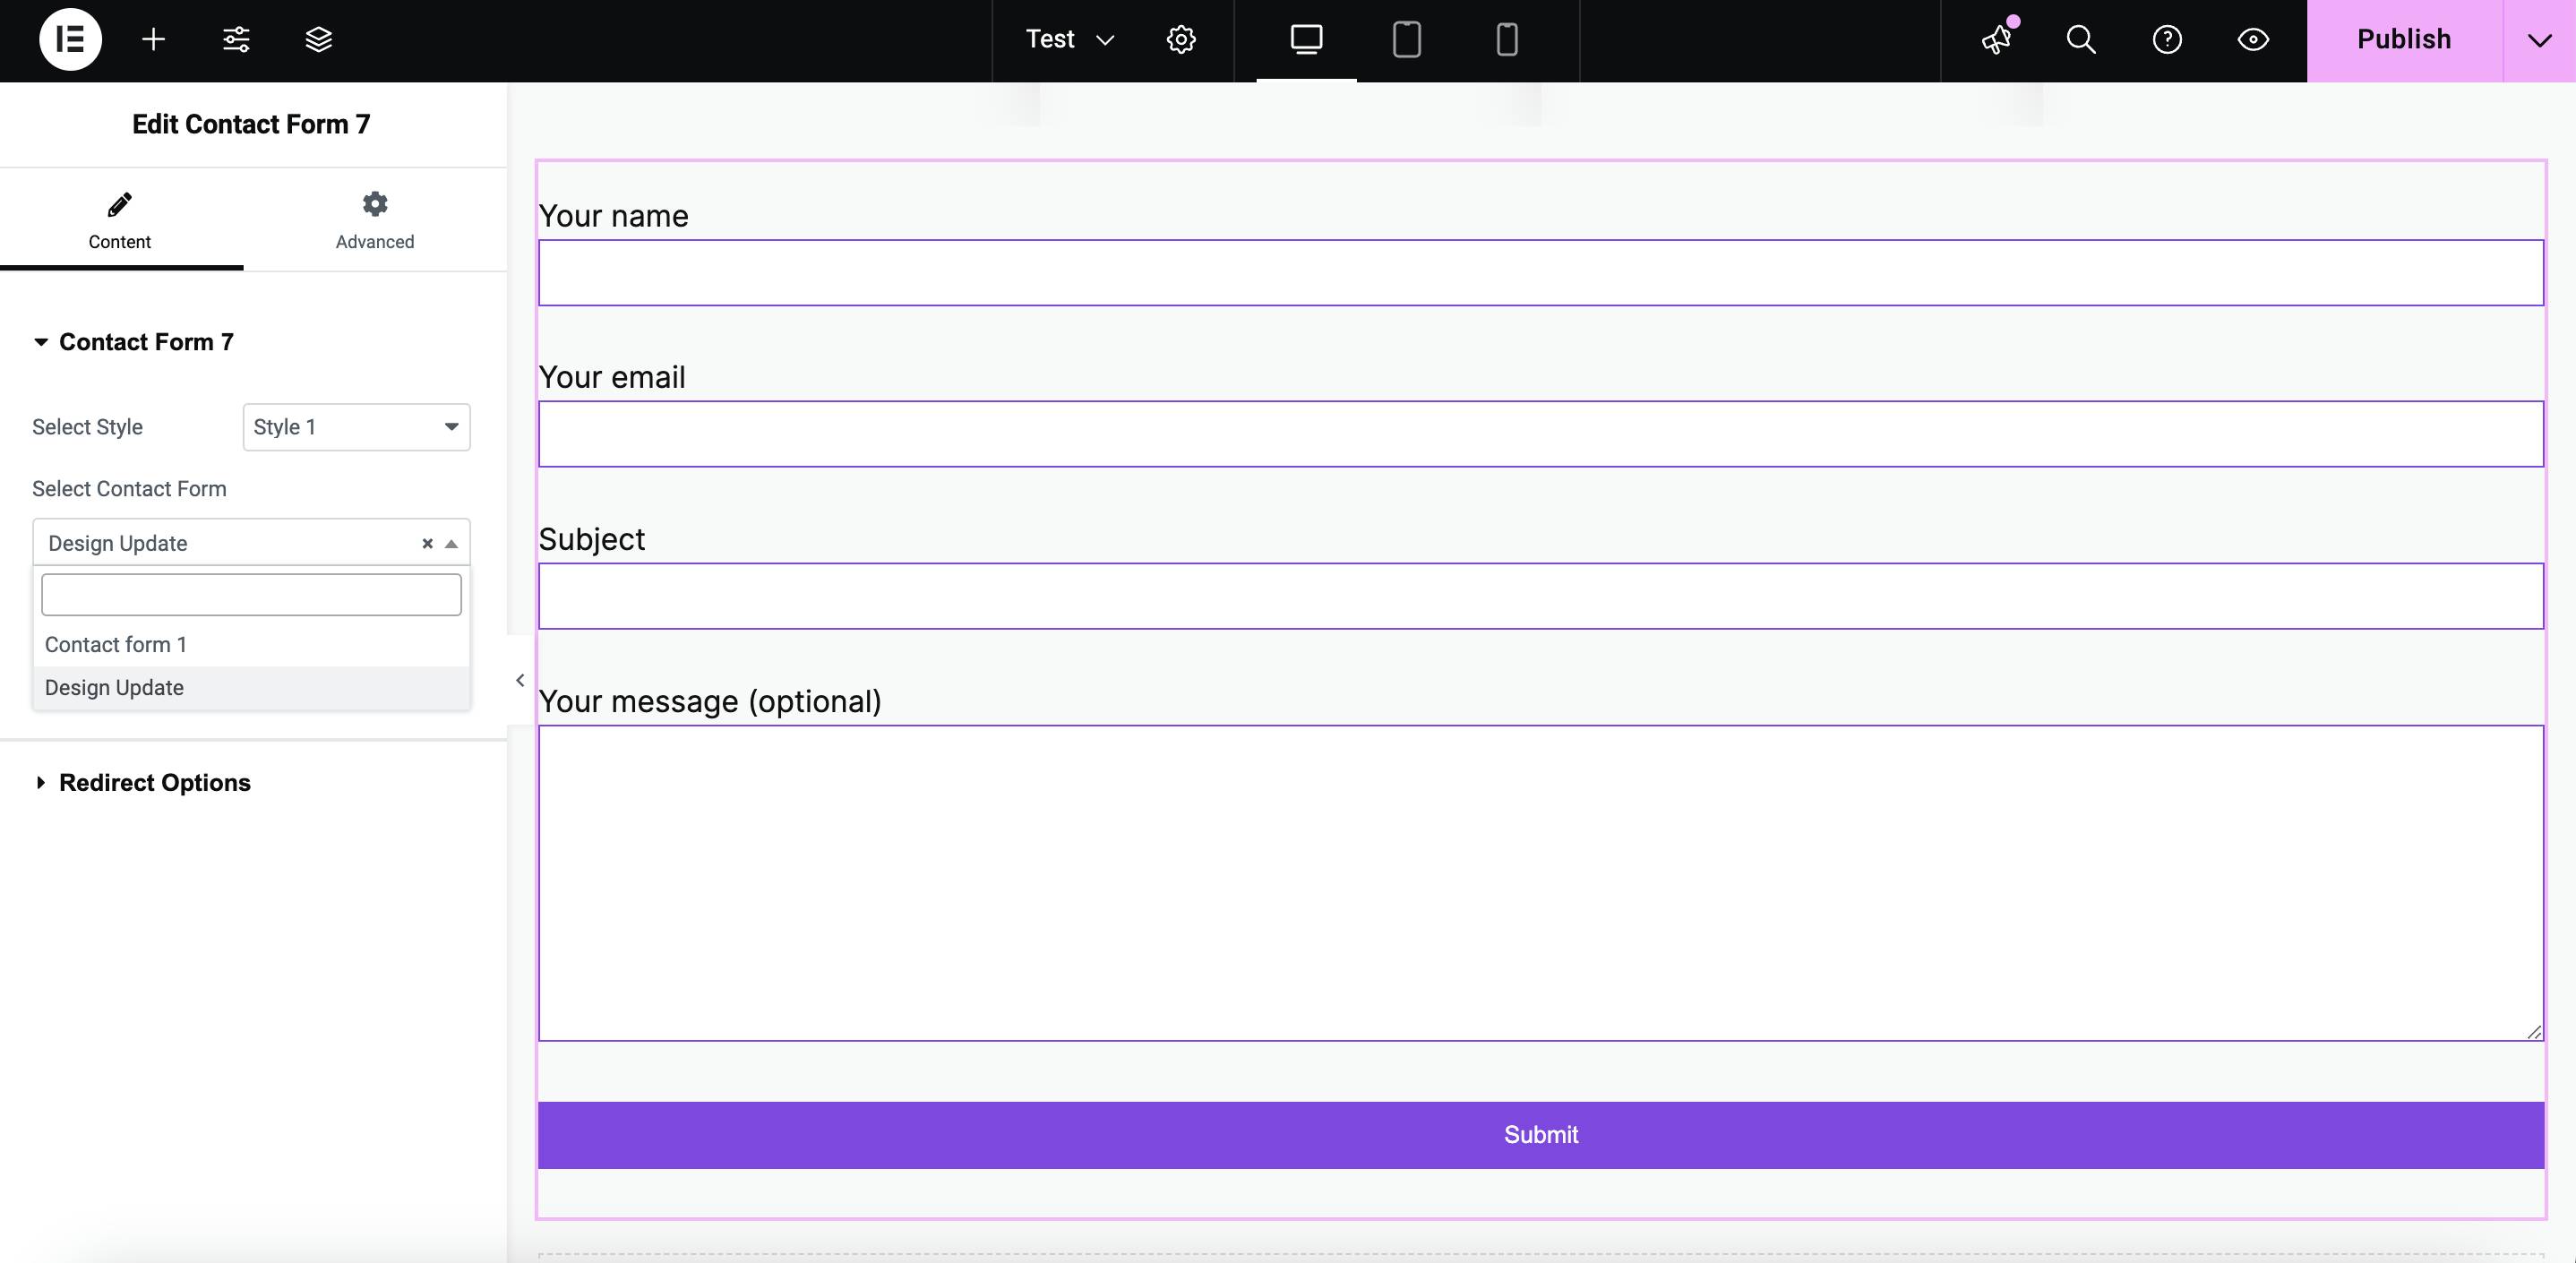This screenshot has width=2576, height=1263.
Task: Open page settings gear icon
Action: point(1181,39)
